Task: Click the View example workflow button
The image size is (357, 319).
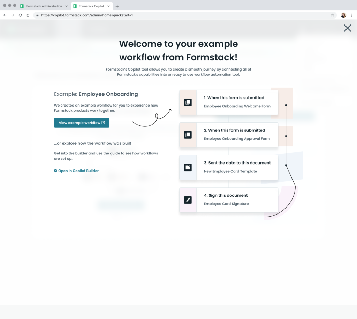Action: coord(82,123)
